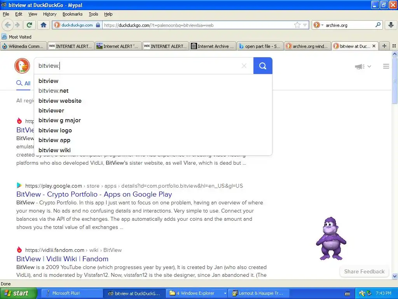
Task: Click the keyboard icon in the taskbar
Action: click(347, 294)
